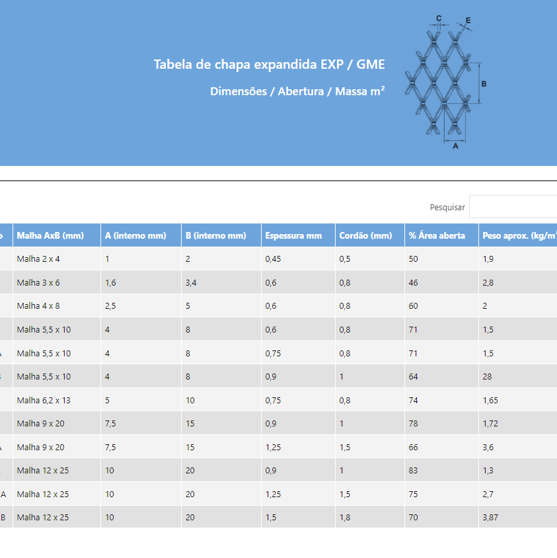Select the weight value 3,87 cell
This screenshot has width=557, height=558.
[x=490, y=518]
